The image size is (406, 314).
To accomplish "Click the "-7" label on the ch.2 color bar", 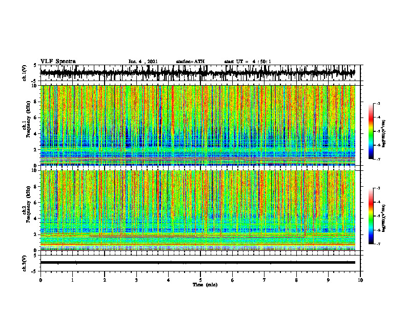I will coord(378,244).
